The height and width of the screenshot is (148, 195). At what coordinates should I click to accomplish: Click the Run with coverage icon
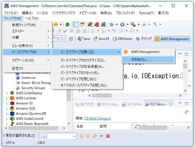tap(133, 24)
